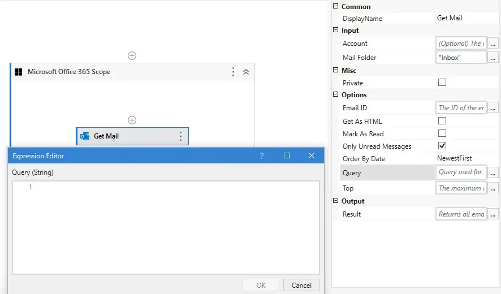Click the Result property label
The image size is (501, 294).
(352, 214)
